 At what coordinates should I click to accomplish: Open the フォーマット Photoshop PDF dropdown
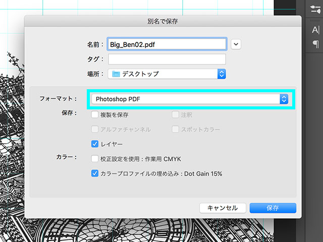[x=190, y=99]
